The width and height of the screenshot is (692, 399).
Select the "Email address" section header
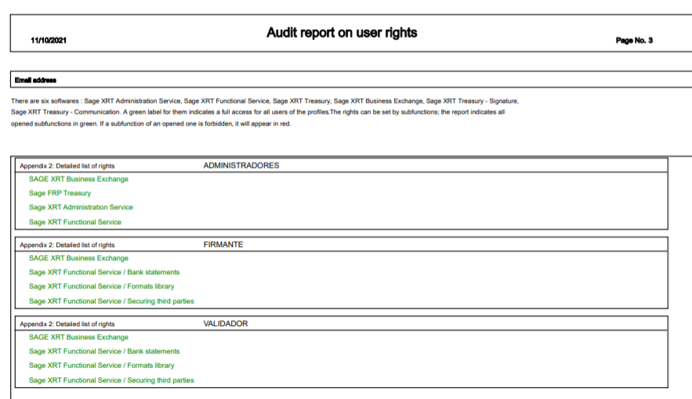tap(35, 80)
